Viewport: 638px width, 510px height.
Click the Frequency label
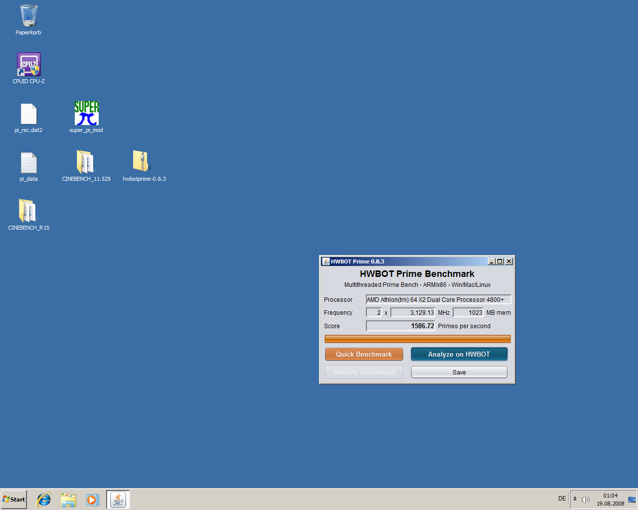coord(338,313)
